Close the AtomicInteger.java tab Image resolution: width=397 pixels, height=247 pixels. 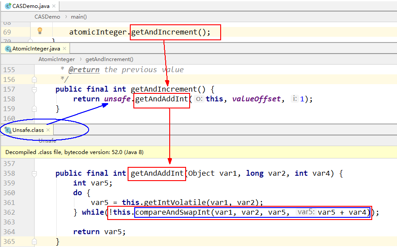tap(65, 48)
